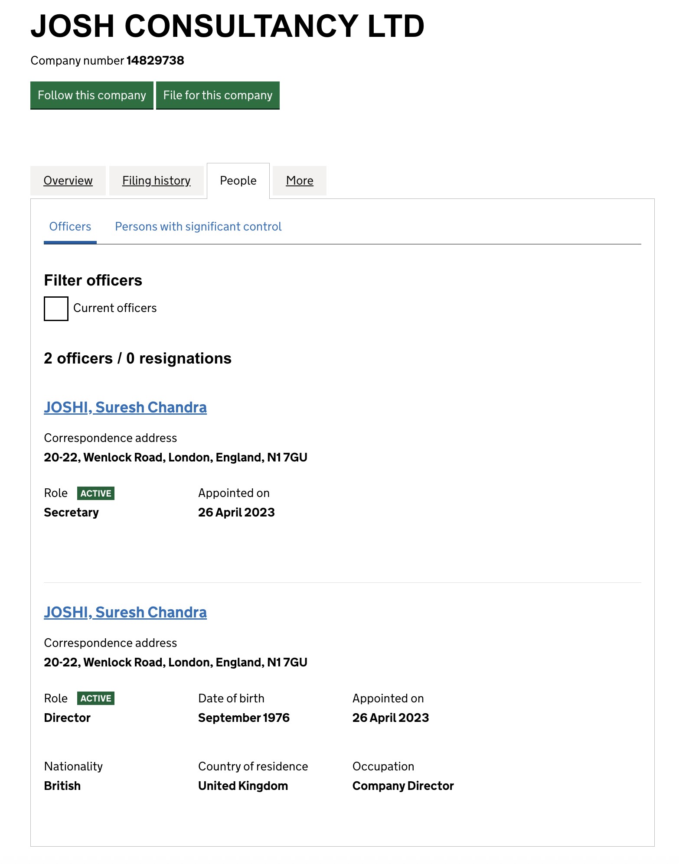This screenshot has width=679, height=864.
Task: Select the Officers sub-tab
Action: point(70,227)
